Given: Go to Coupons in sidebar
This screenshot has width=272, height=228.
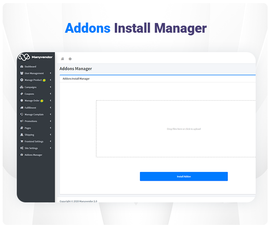Looking at the screenshot, I should click(29, 94).
